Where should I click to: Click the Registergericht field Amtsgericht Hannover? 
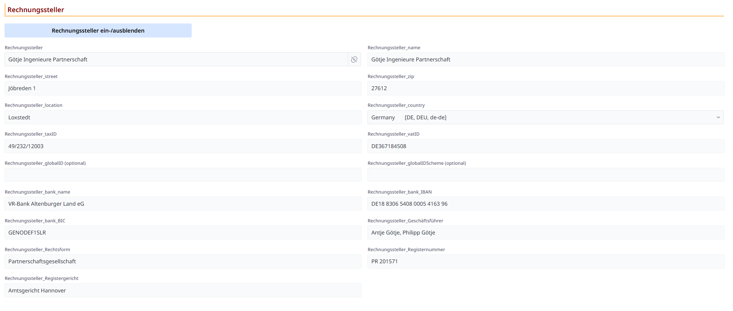coord(183,291)
